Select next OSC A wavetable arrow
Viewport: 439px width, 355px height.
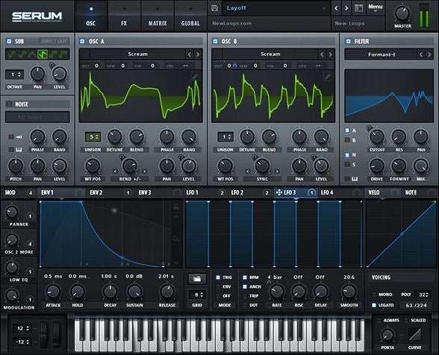coord(198,54)
